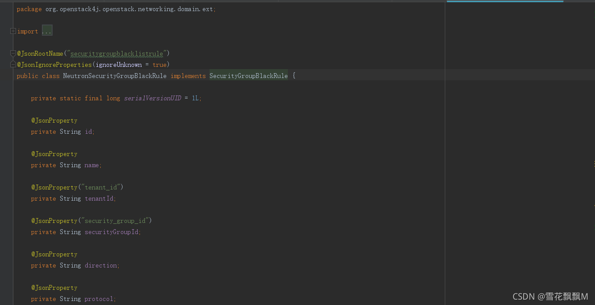Image resolution: width=595 pixels, height=305 pixels.
Task: Click the public keyword of the class declaration
Action: tap(28, 76)
